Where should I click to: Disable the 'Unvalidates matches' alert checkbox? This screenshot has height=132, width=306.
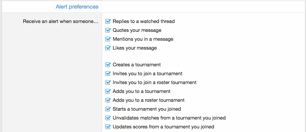tap(108, 118)
